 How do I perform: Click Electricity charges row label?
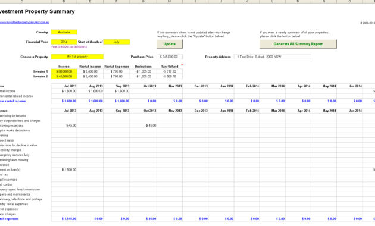coord(11,150)
